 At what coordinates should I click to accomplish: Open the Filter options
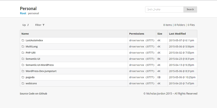point(40,25)
